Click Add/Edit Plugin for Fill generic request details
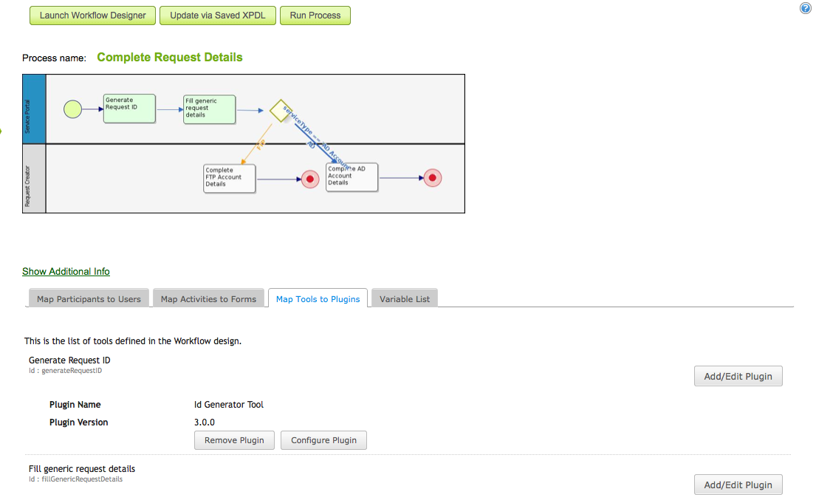 click(x=738, y=485)
